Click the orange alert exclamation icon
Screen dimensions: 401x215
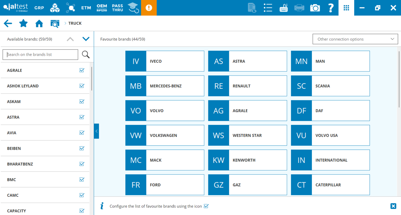149,8
